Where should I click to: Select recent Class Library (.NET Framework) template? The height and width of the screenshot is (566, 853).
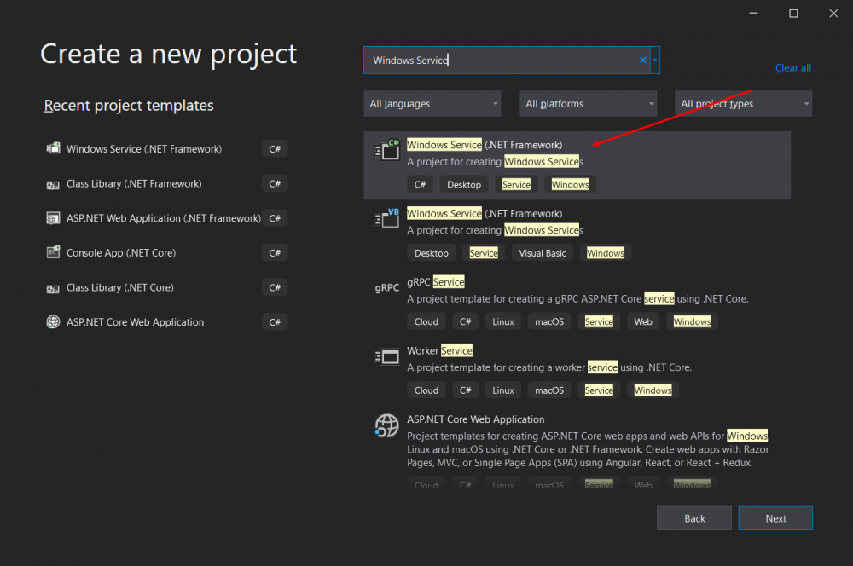[x=134, y=184]
